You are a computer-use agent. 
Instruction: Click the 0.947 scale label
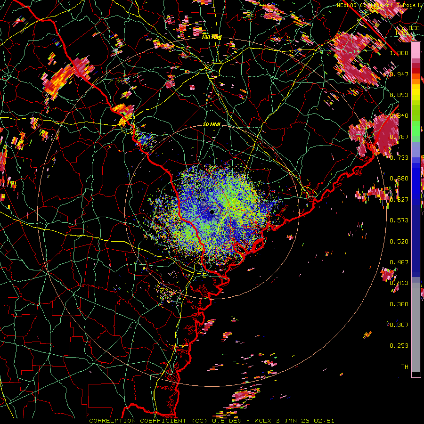[399, 74]
